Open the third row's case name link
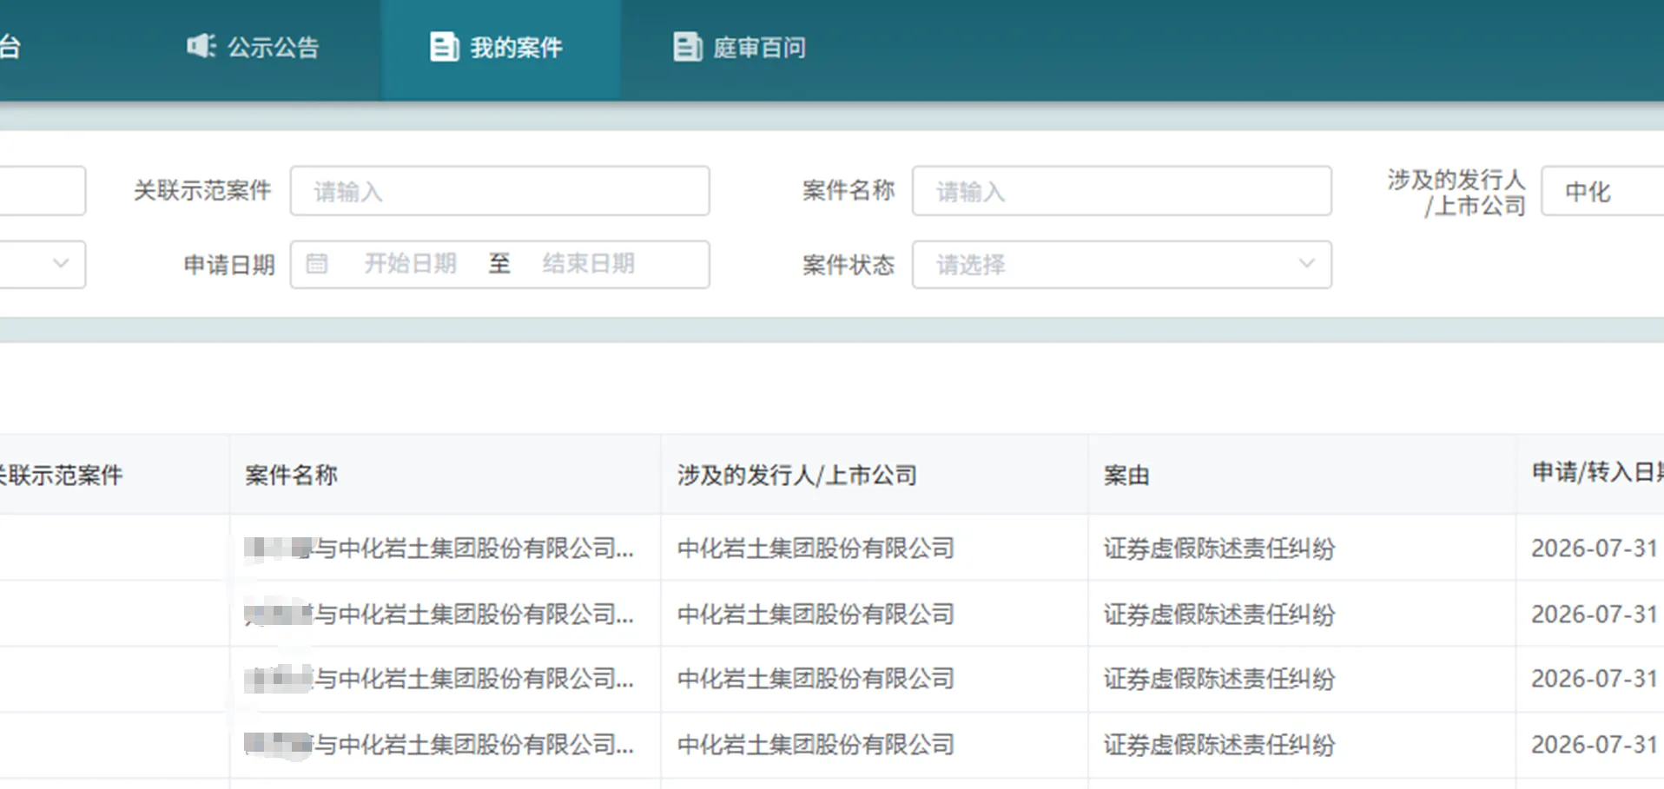 (x=439, y=679)
